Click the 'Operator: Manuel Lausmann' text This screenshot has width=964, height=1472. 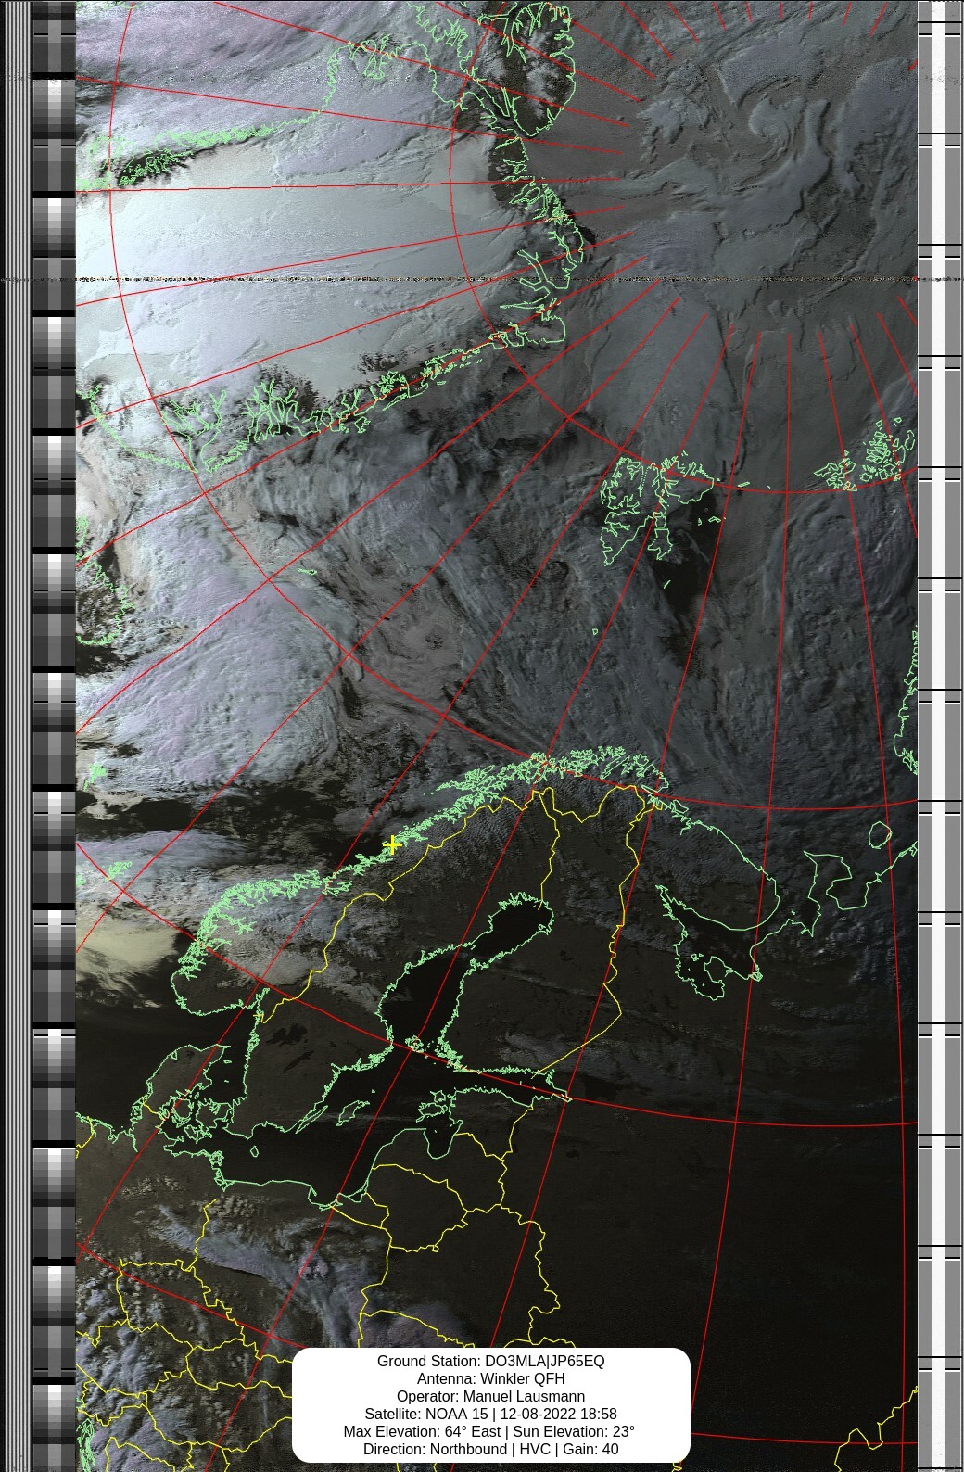coord(490,1396)
